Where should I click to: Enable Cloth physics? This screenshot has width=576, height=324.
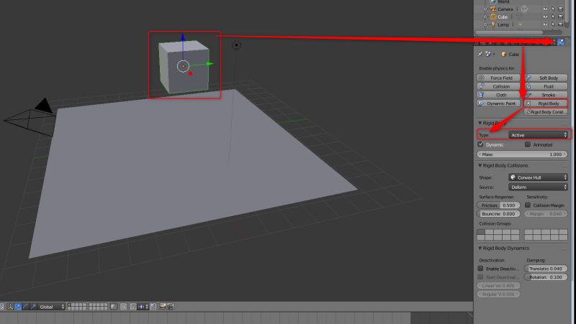(x=498, y=95)
